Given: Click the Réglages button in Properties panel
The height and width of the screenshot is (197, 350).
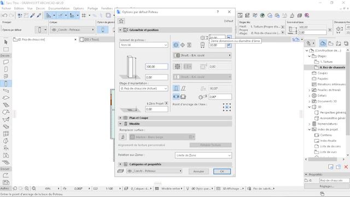Looking at the screenshot, I should [327, 186].
